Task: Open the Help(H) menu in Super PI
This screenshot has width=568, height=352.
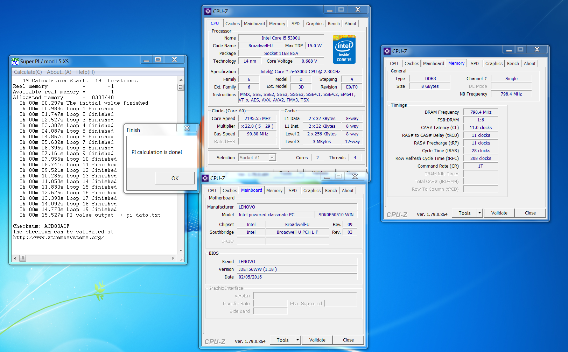Action: (x=85, y=72)
